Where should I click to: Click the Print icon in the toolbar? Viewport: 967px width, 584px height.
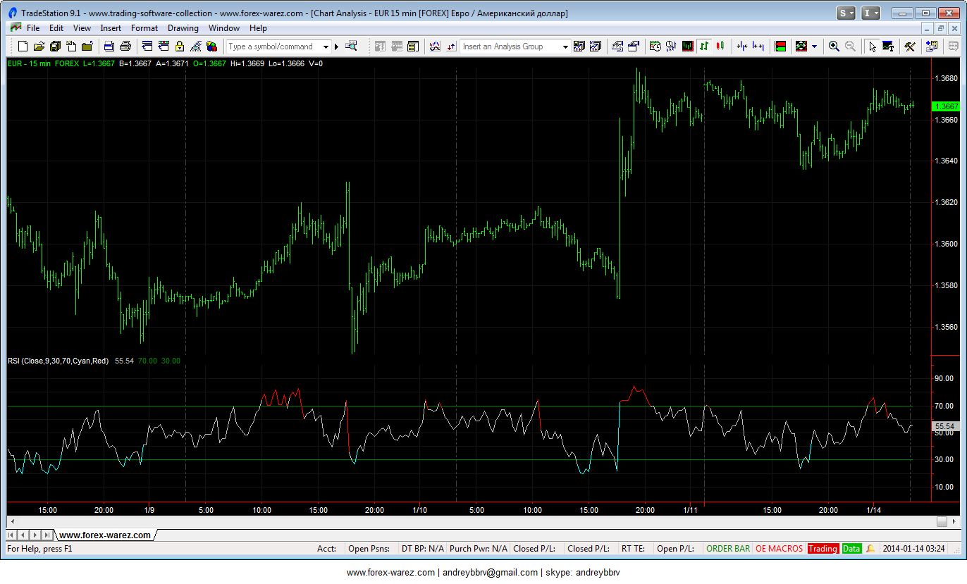point(125,46)
